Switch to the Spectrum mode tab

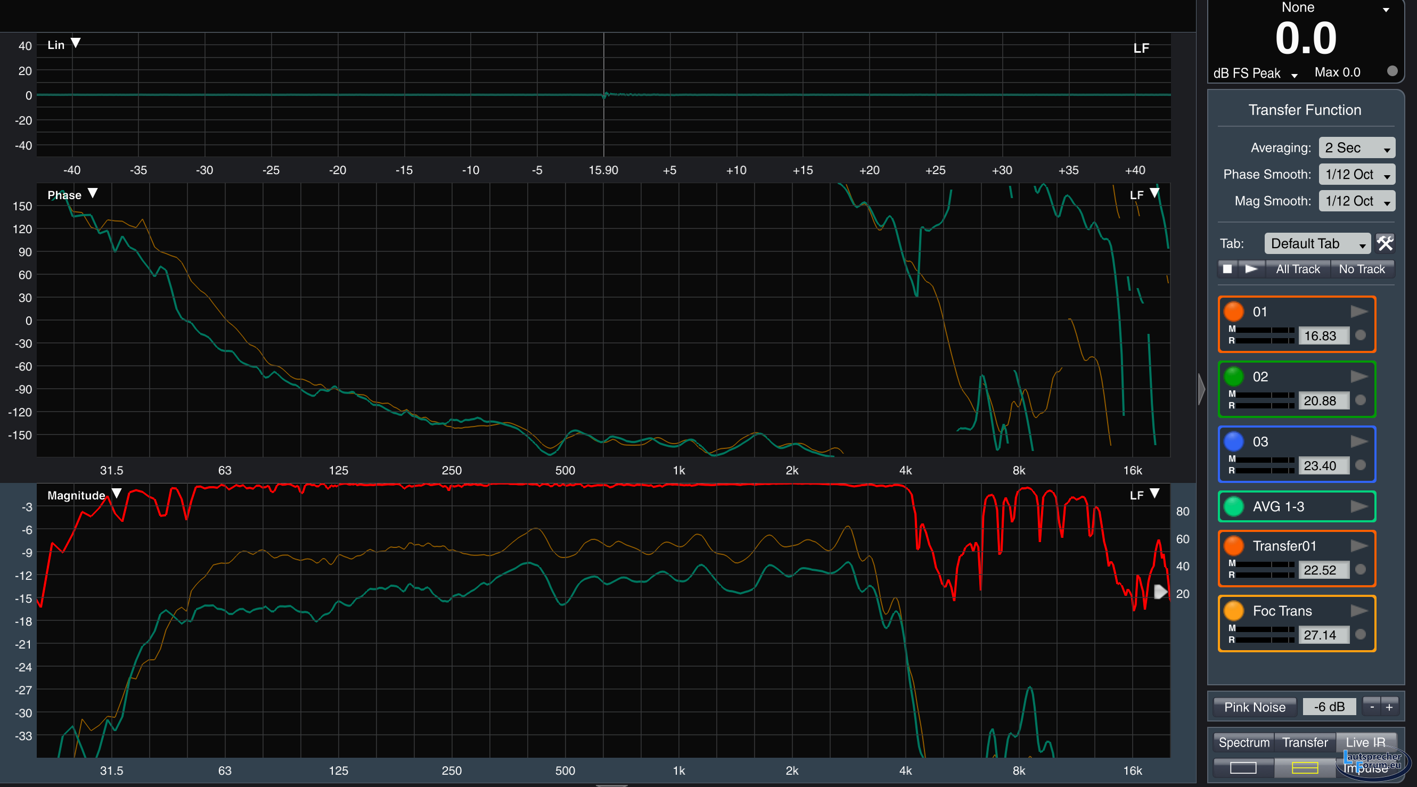point(1243,742)
